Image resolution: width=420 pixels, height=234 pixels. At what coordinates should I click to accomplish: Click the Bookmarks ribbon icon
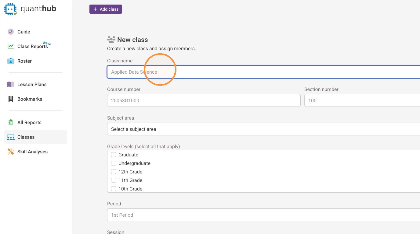[11, 99]
